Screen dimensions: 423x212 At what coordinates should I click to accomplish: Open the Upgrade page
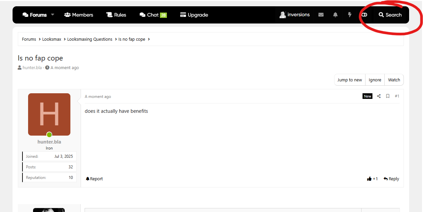(194, 15)
